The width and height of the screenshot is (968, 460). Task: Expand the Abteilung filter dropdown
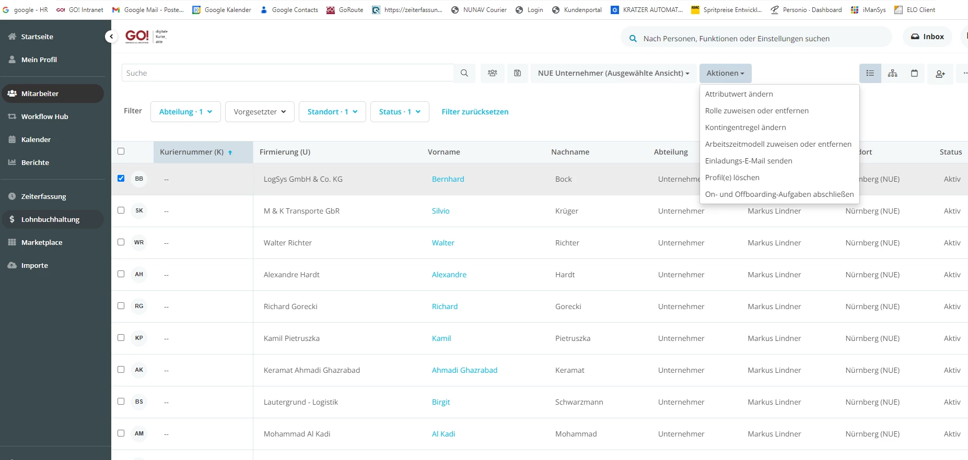click(x=185, y=112)
